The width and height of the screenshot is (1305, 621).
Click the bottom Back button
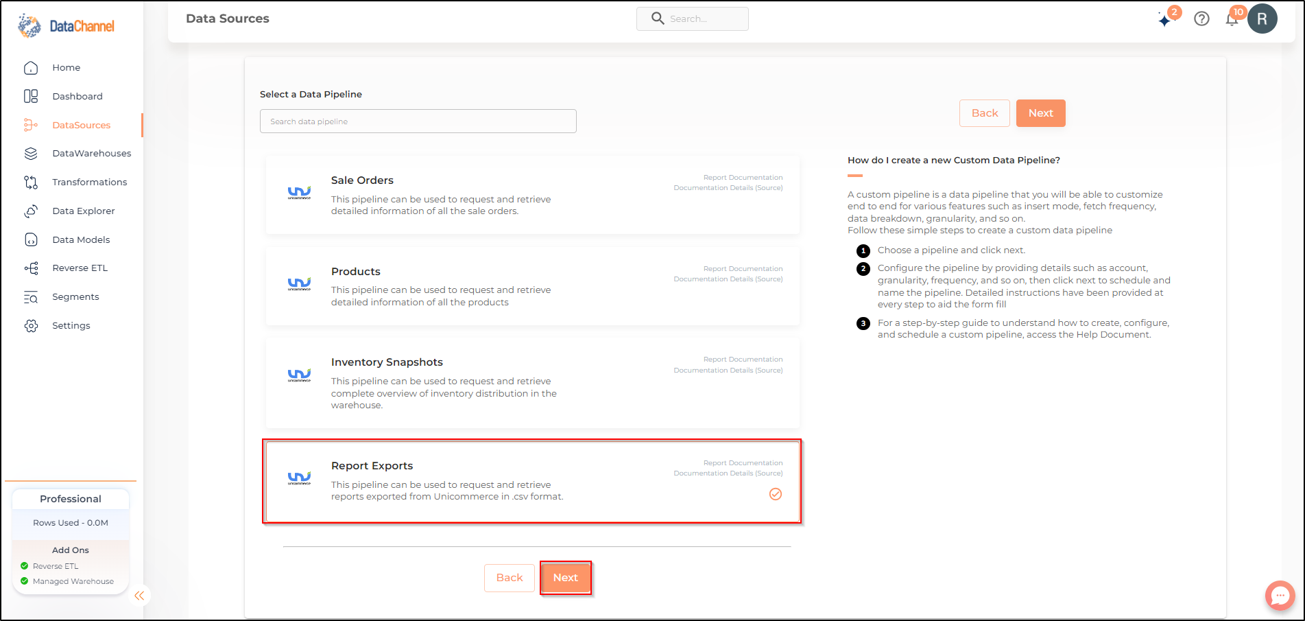510,578
